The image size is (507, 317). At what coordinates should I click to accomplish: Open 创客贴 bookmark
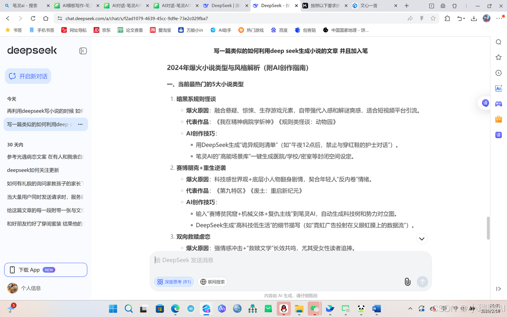305,30
